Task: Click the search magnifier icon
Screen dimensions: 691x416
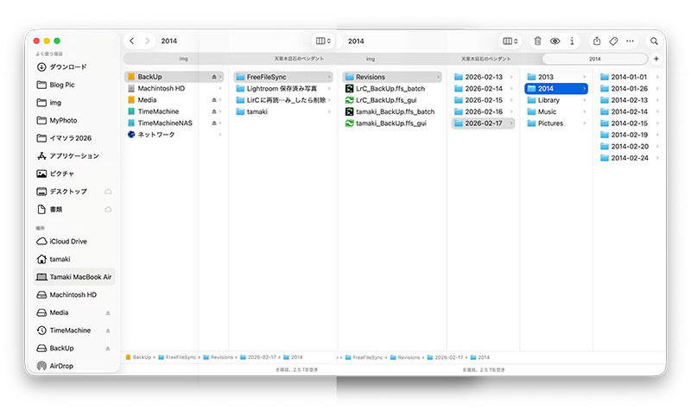Action: 654,41
